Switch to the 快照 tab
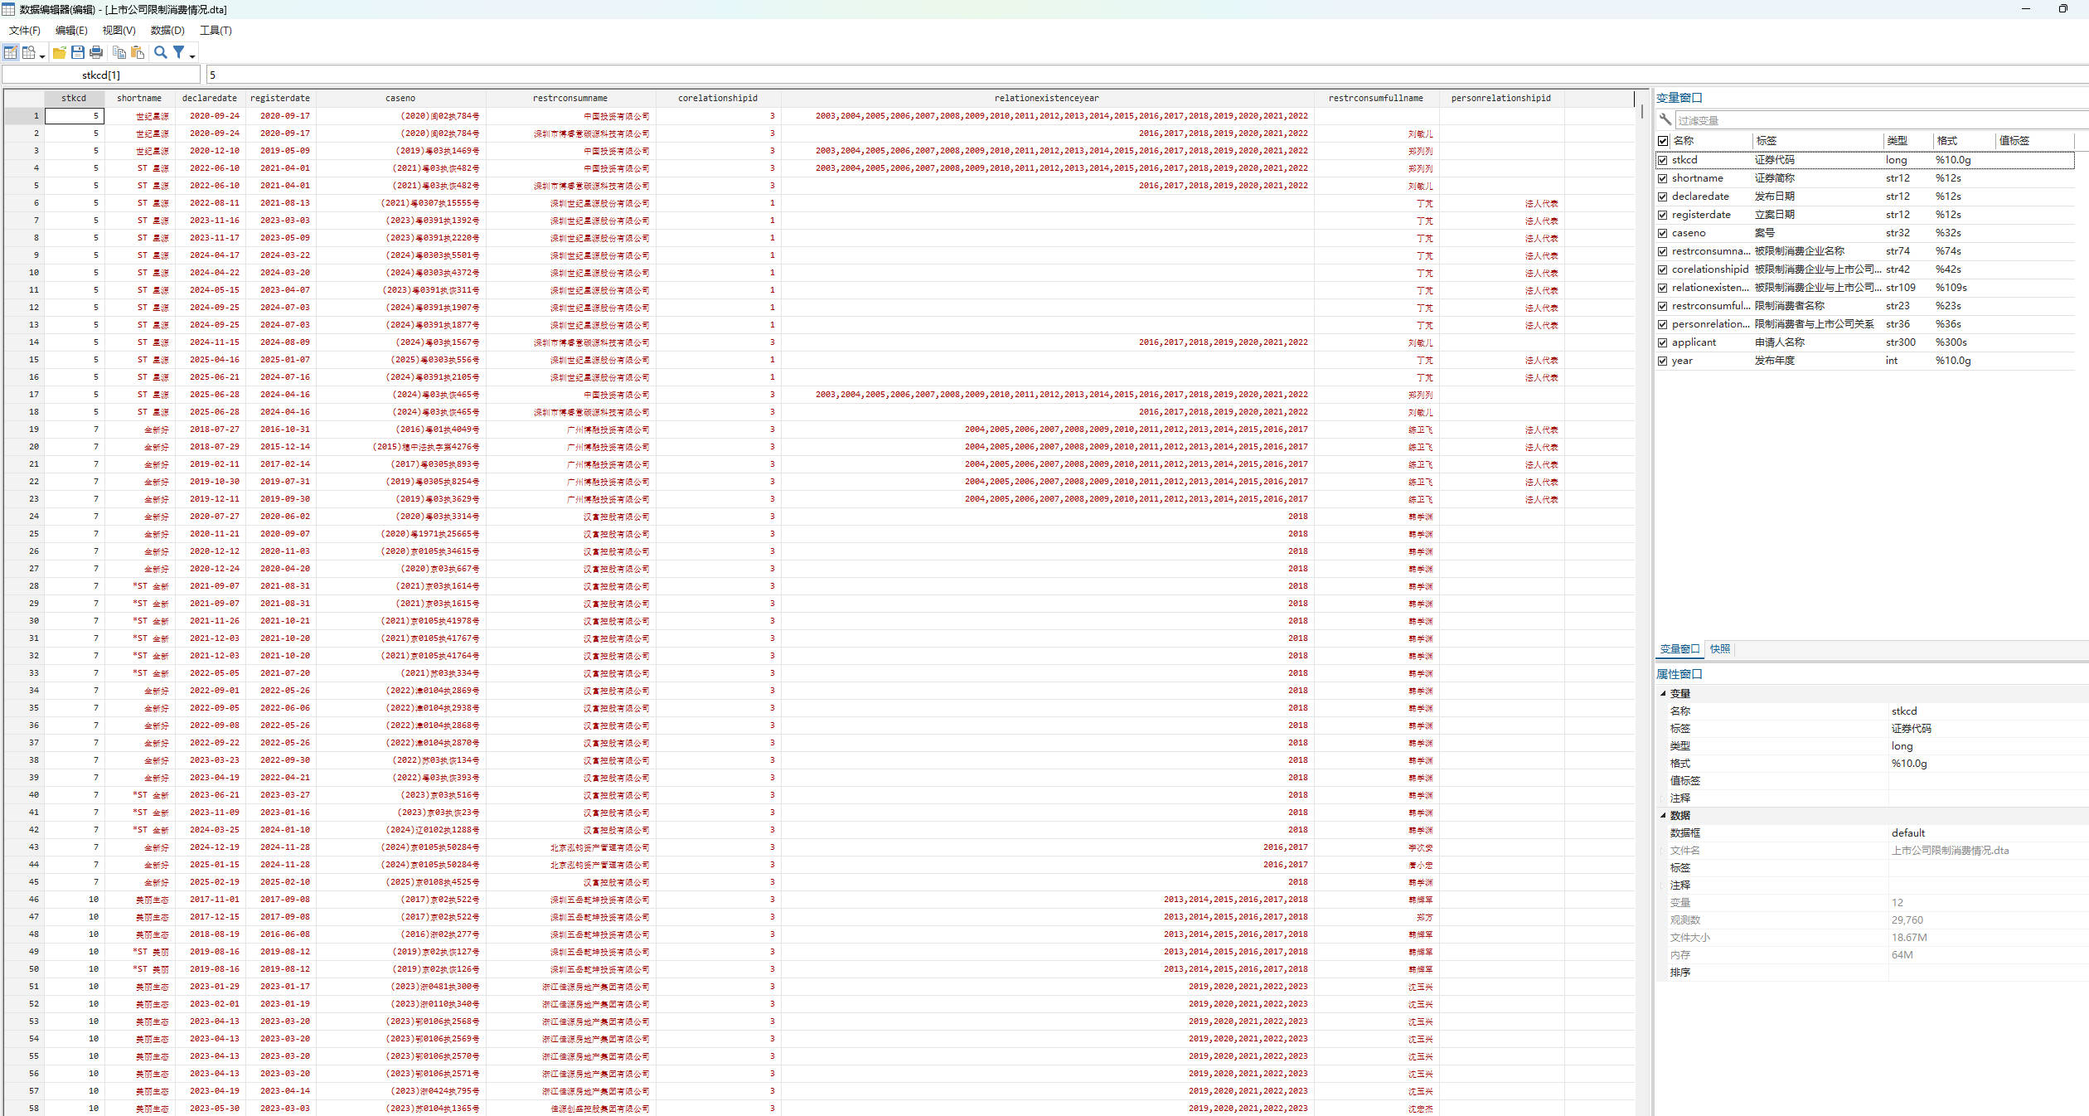Screen dimensions: 2089x1116 (x=1719, y=649)
